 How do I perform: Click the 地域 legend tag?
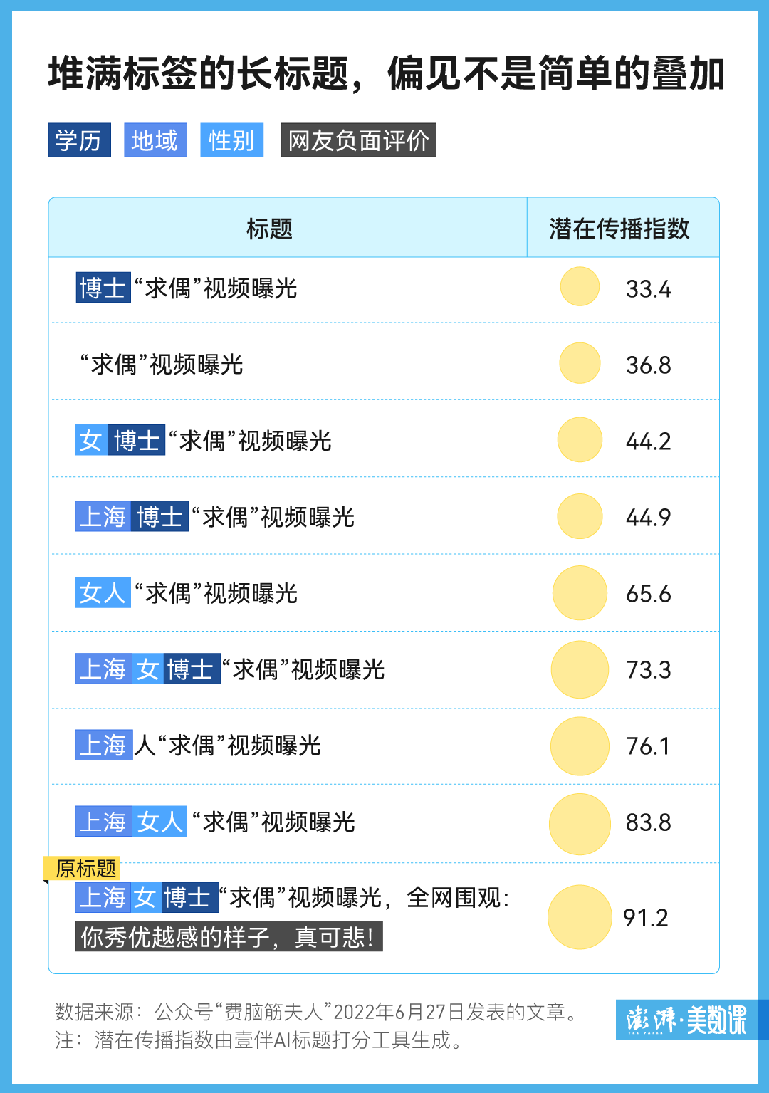(x=155, y=140)
